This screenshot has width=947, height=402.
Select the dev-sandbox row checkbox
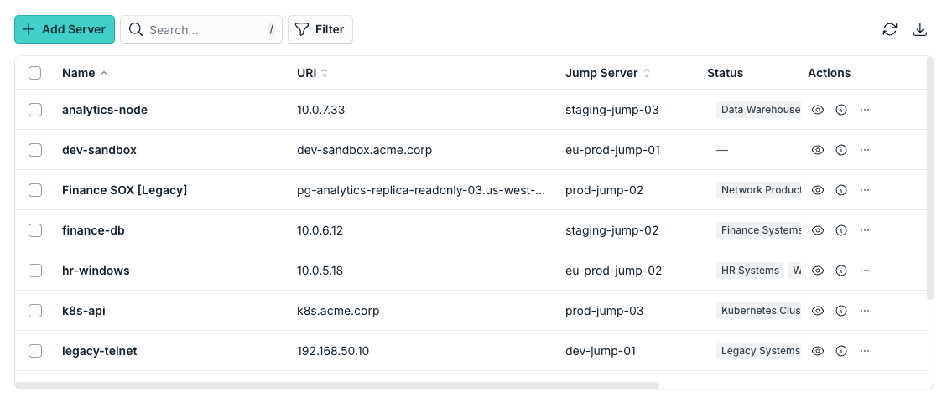(35, 150)
